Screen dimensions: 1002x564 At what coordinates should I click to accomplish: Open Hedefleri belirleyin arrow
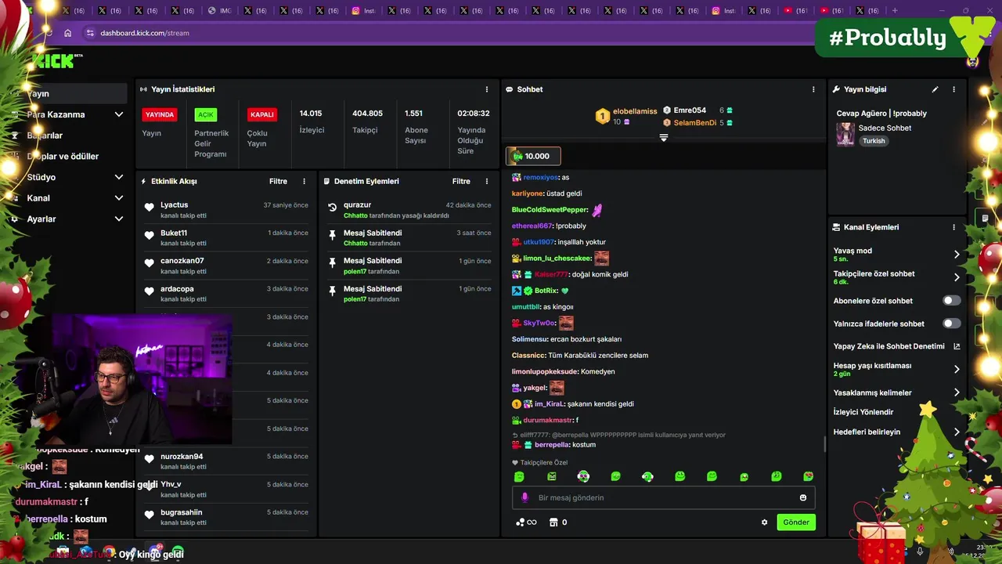[957, 432]
